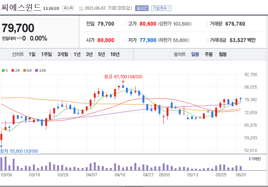Viewport: 268px width, 187px height.
Task: Click the 시가 value 80,000
Action: [x=106, y=40]
